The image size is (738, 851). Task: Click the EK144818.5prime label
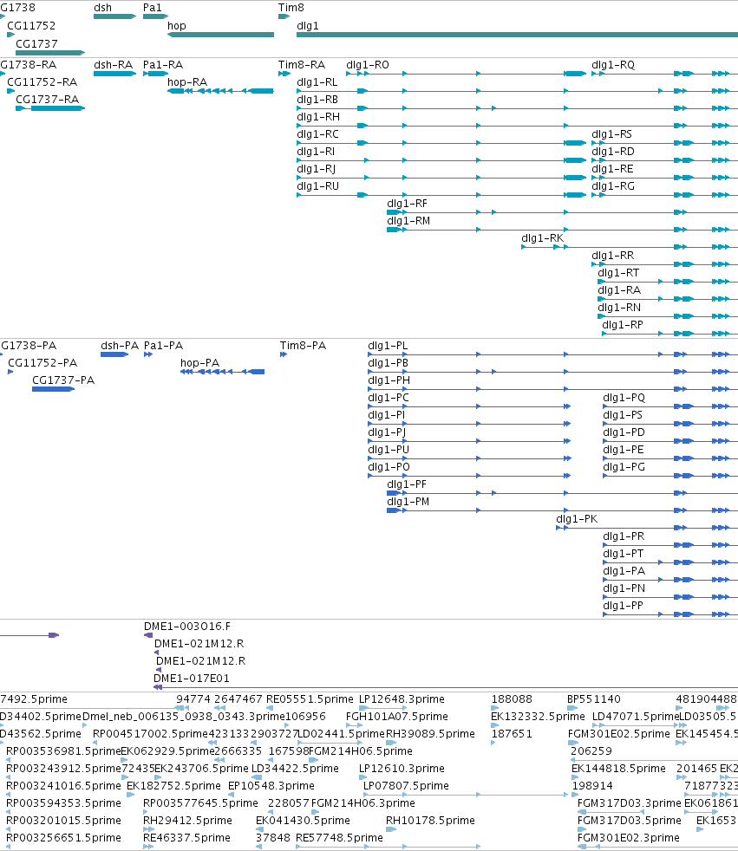point(618,769)
